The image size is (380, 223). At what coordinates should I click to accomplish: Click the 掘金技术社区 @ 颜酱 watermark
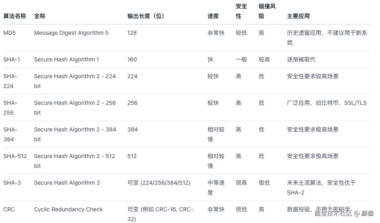pos(344,213)
